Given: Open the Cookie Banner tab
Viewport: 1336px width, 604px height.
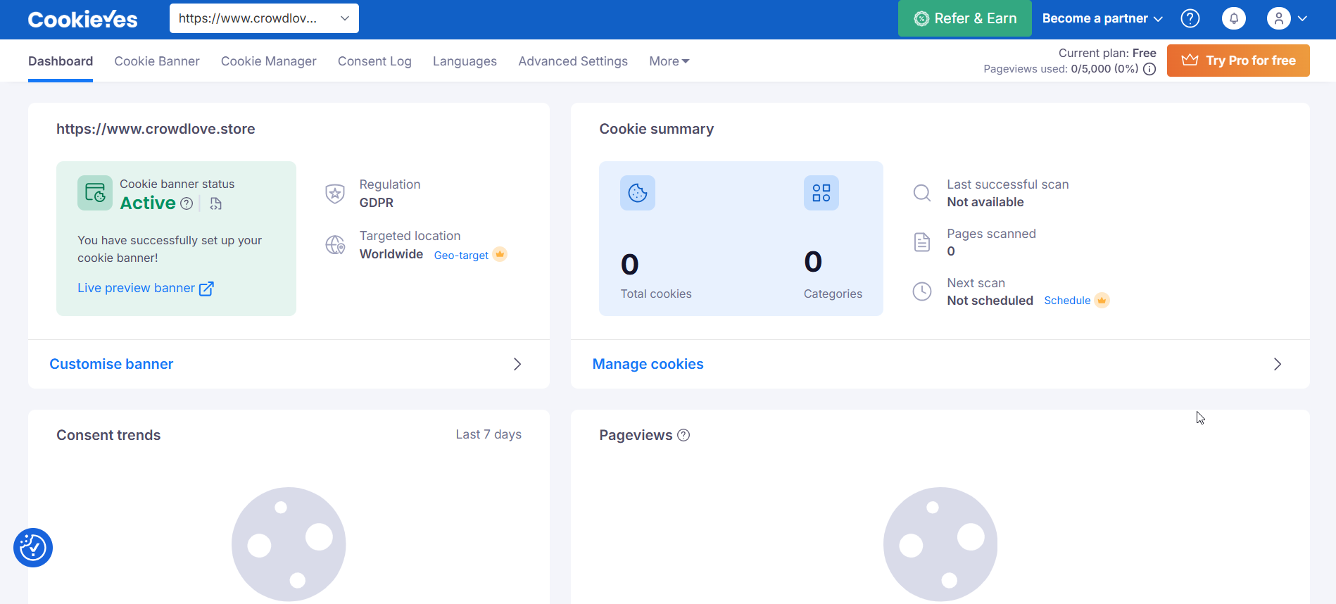Looking at the screenshot, I should pyautogui.click(x=157, y=61).
